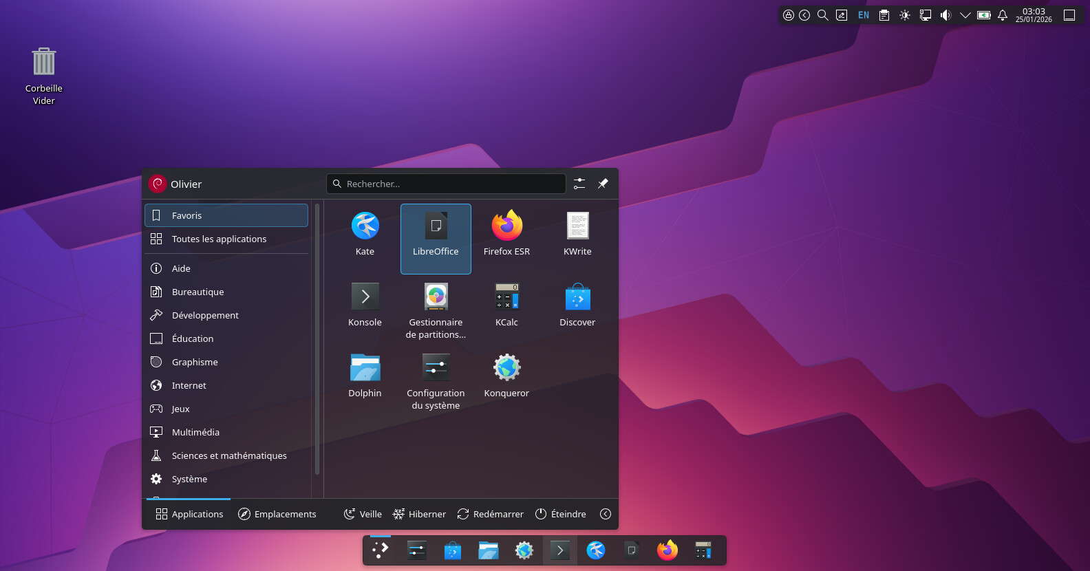
Task: Open Sciences et mathématiques category
Action: click(226, 455)
